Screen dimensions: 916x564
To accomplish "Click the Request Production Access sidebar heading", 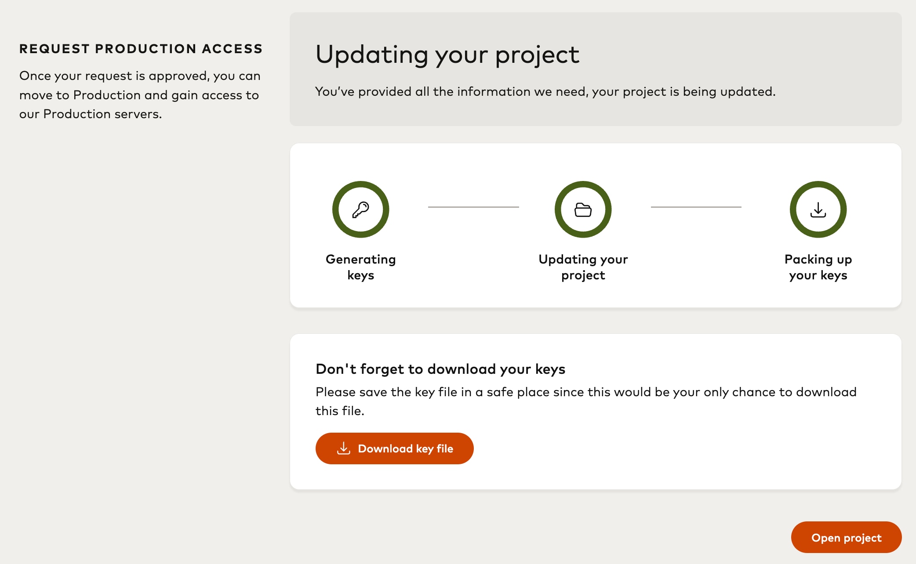I will [x=141, y=48].
